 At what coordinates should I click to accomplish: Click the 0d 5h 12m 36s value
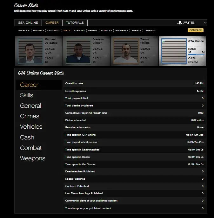click(195, 135)
